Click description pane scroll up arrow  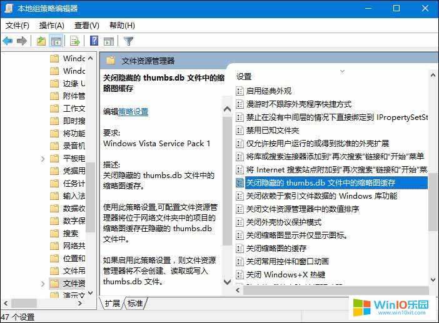pos(228,109)
